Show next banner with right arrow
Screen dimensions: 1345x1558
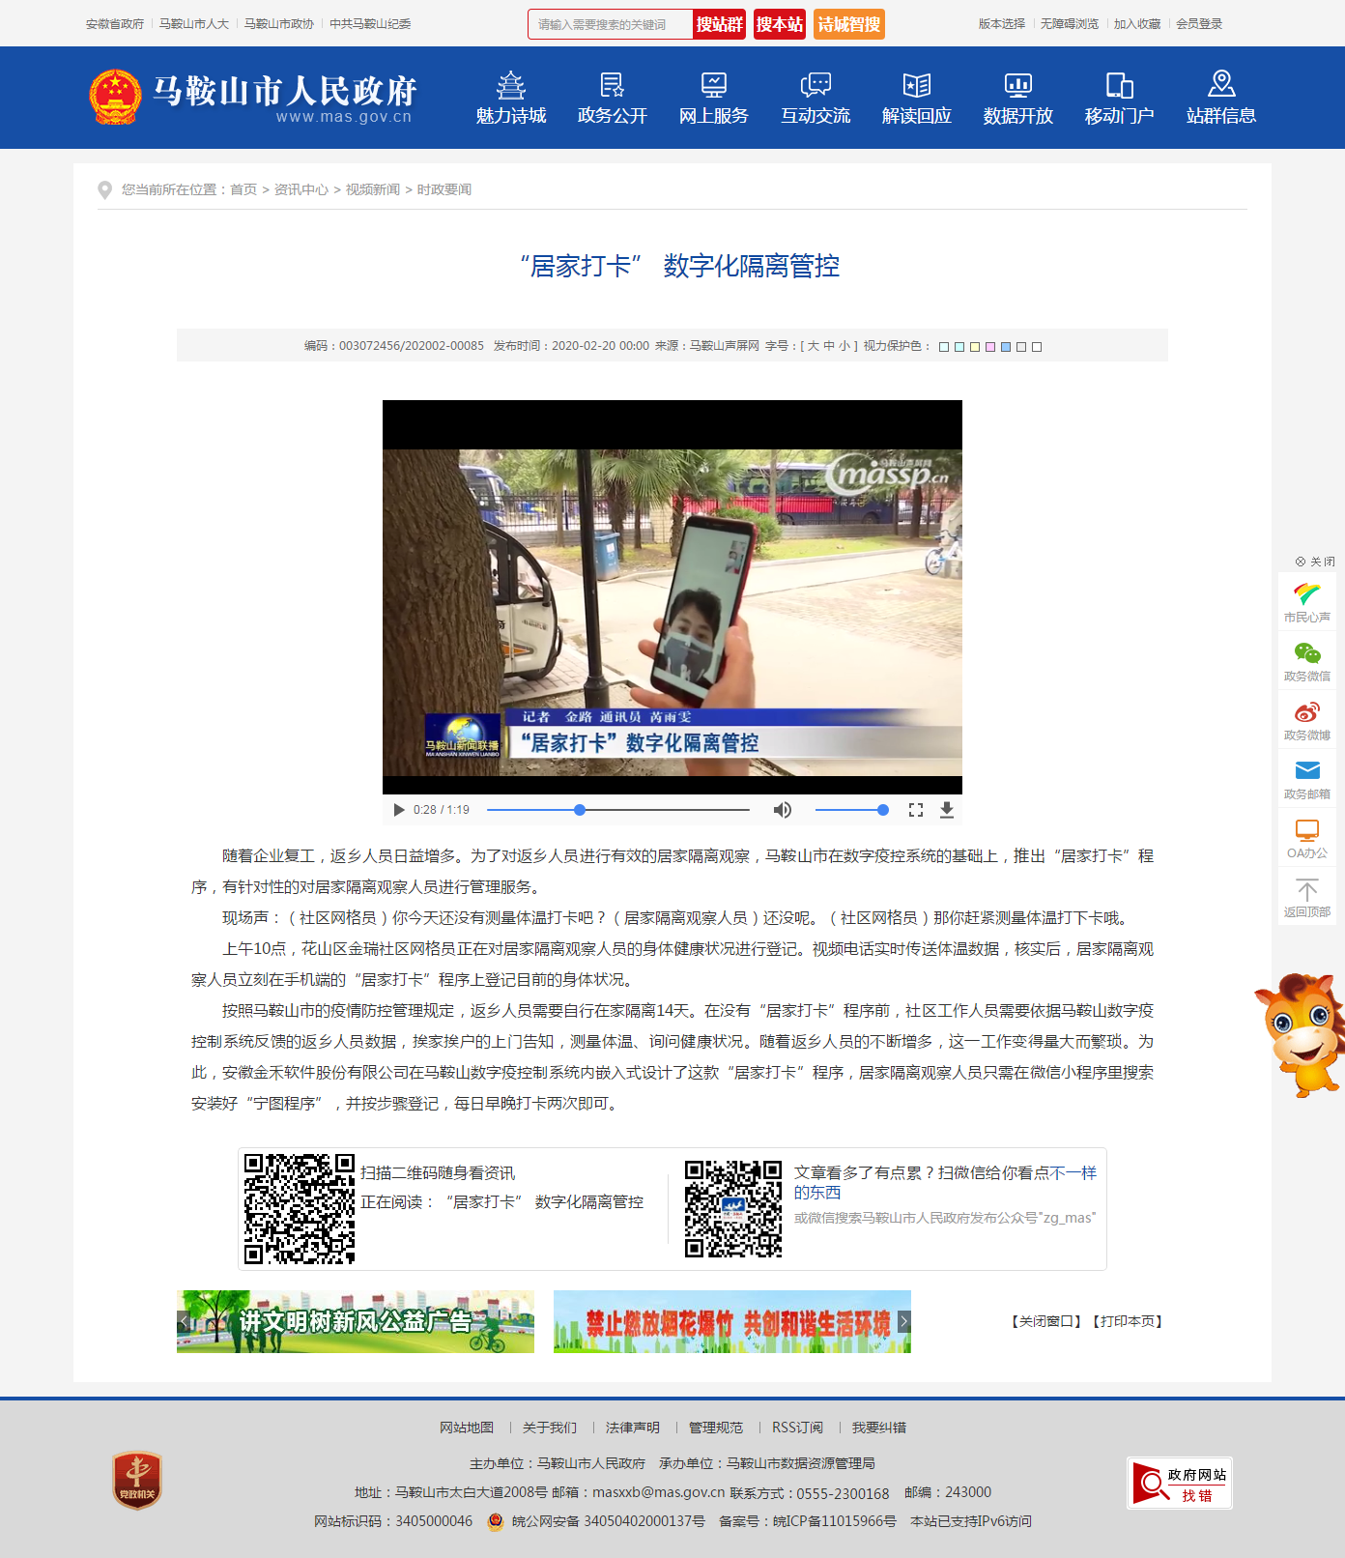tap(903, 1321)
